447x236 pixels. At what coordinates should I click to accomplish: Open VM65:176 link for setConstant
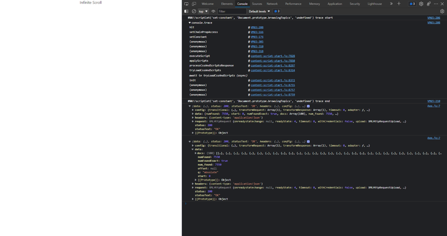click(x=257, y=37)
